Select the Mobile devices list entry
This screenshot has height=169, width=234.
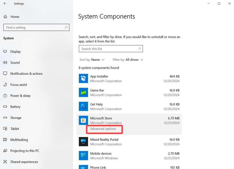tap(129, 156)
